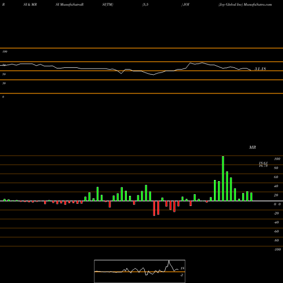The image size is (283, 283).
Task: Click the MR axis label -80
Action: click(276, 241)
